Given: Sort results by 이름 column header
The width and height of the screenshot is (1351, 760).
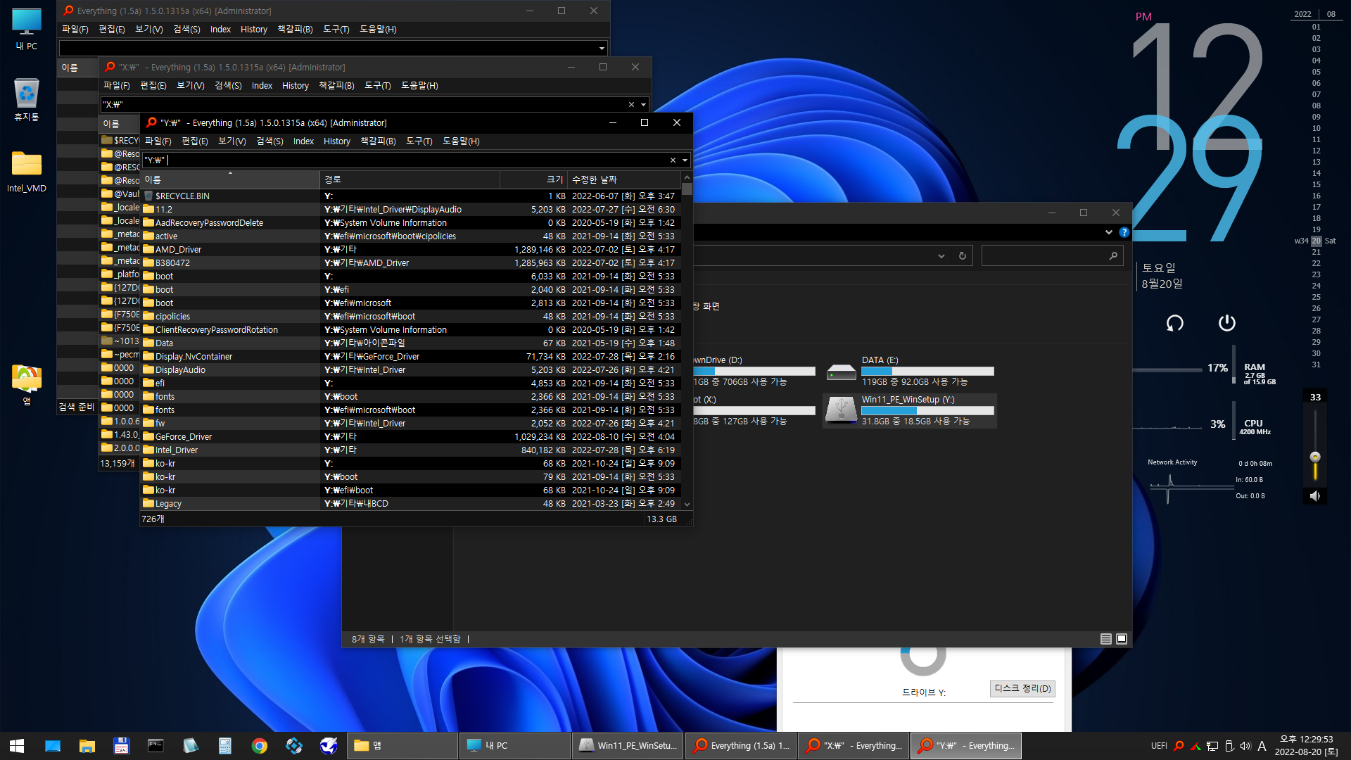Looking at the screenshot, I should 230,179.
